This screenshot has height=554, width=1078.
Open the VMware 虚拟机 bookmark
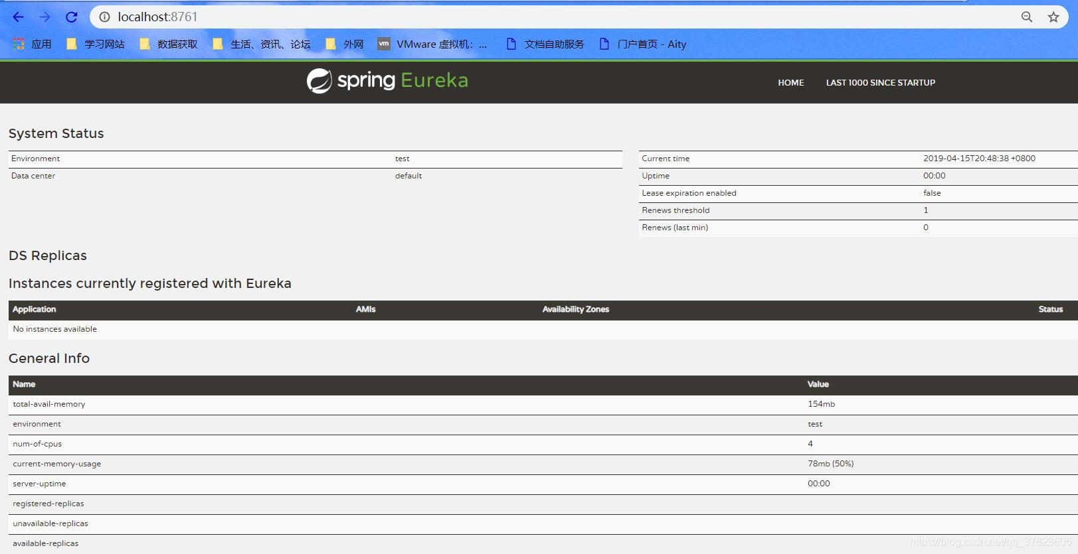(x=432, y=44)
